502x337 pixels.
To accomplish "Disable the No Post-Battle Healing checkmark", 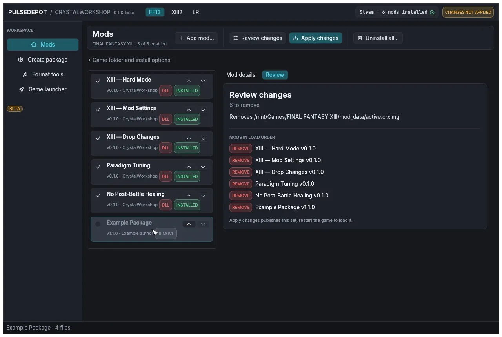I will 98,196.
